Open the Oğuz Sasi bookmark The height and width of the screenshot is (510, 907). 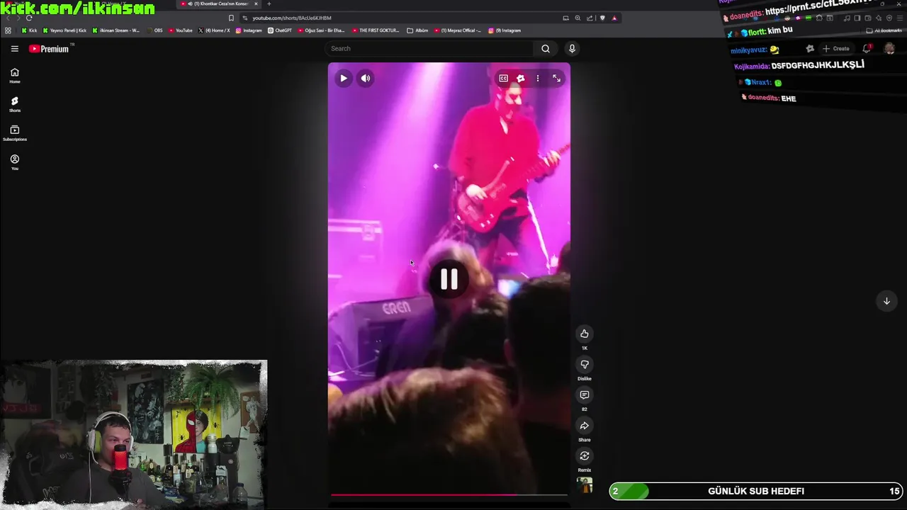tap(321, 30)
